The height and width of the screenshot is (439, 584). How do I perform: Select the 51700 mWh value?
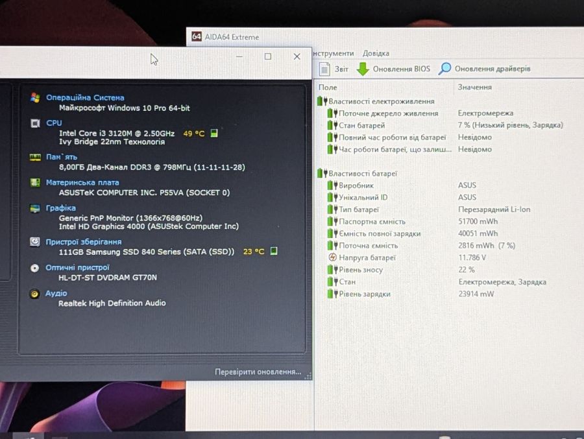click(x=478, y=221)
